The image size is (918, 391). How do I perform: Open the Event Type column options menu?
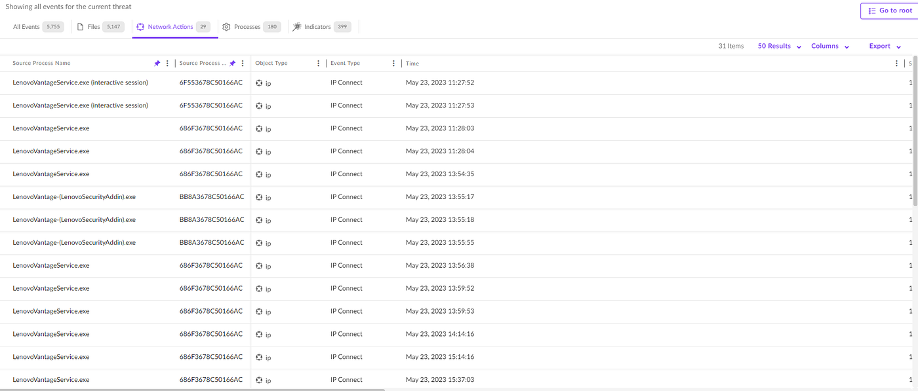click(393, 64)
